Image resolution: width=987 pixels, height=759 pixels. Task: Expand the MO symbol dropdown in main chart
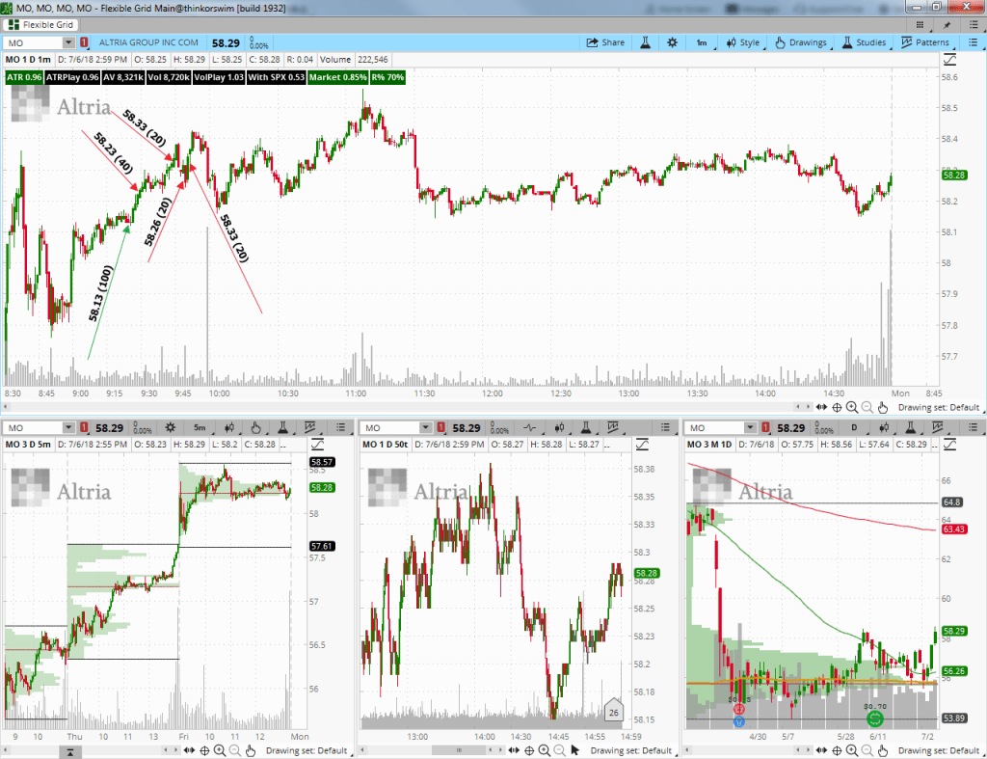coord(67,42)
